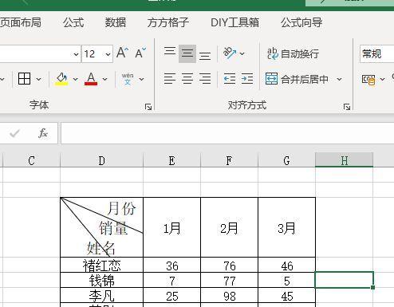Click the formula bar confirm checkmark
Viewport: 394px width, 307px height.
point(14,133)
